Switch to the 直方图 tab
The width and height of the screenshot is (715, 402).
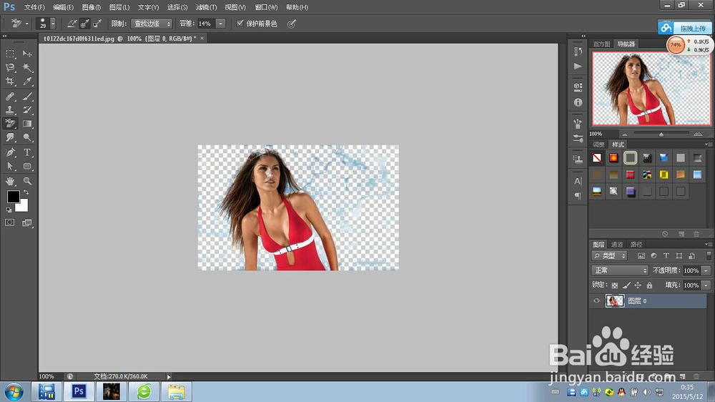[601, 44]
